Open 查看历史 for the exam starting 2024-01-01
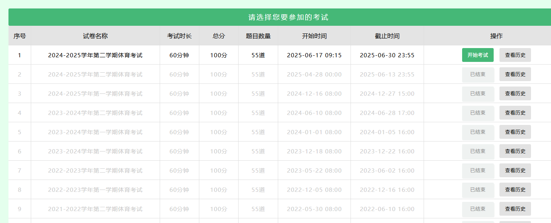Image resolution: width=551 pixels, height=223 pixels. pyautogui.click(x=515, y=132)
